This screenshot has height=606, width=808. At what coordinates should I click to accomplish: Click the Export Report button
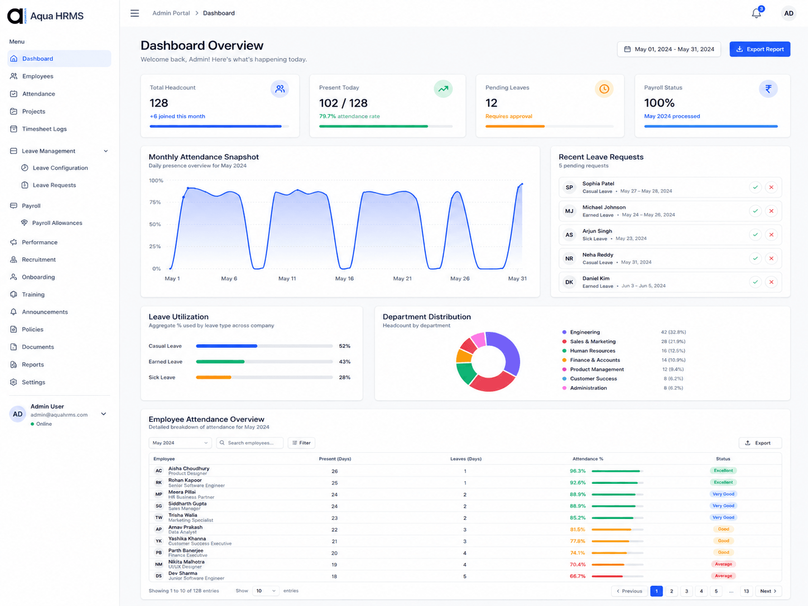[760, 49]
